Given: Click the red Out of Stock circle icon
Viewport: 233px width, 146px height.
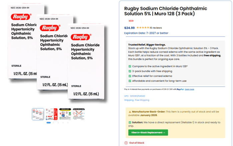Looking at the screenshot, I should [126, 143].
